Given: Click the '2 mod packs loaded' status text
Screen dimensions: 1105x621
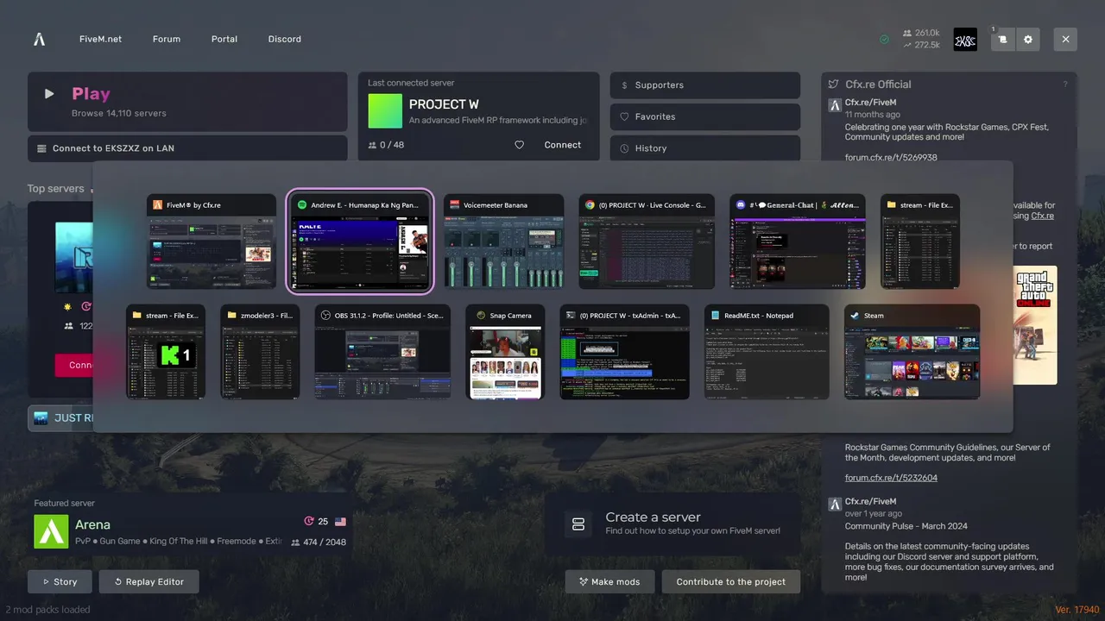Looking at the screenshot, I should click(47, 610).
